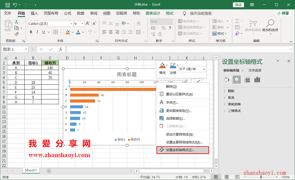This screenshot has width=295, height=180.
Task: Click the Find and Select magnifier icon
Action: [x=270, y=23]
